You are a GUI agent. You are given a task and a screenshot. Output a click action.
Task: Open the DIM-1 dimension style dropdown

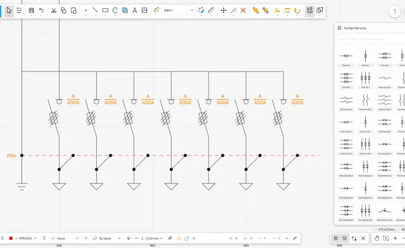[179, 11]
